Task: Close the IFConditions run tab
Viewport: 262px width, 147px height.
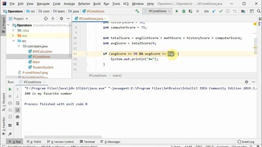Action: tap(44, 82)
